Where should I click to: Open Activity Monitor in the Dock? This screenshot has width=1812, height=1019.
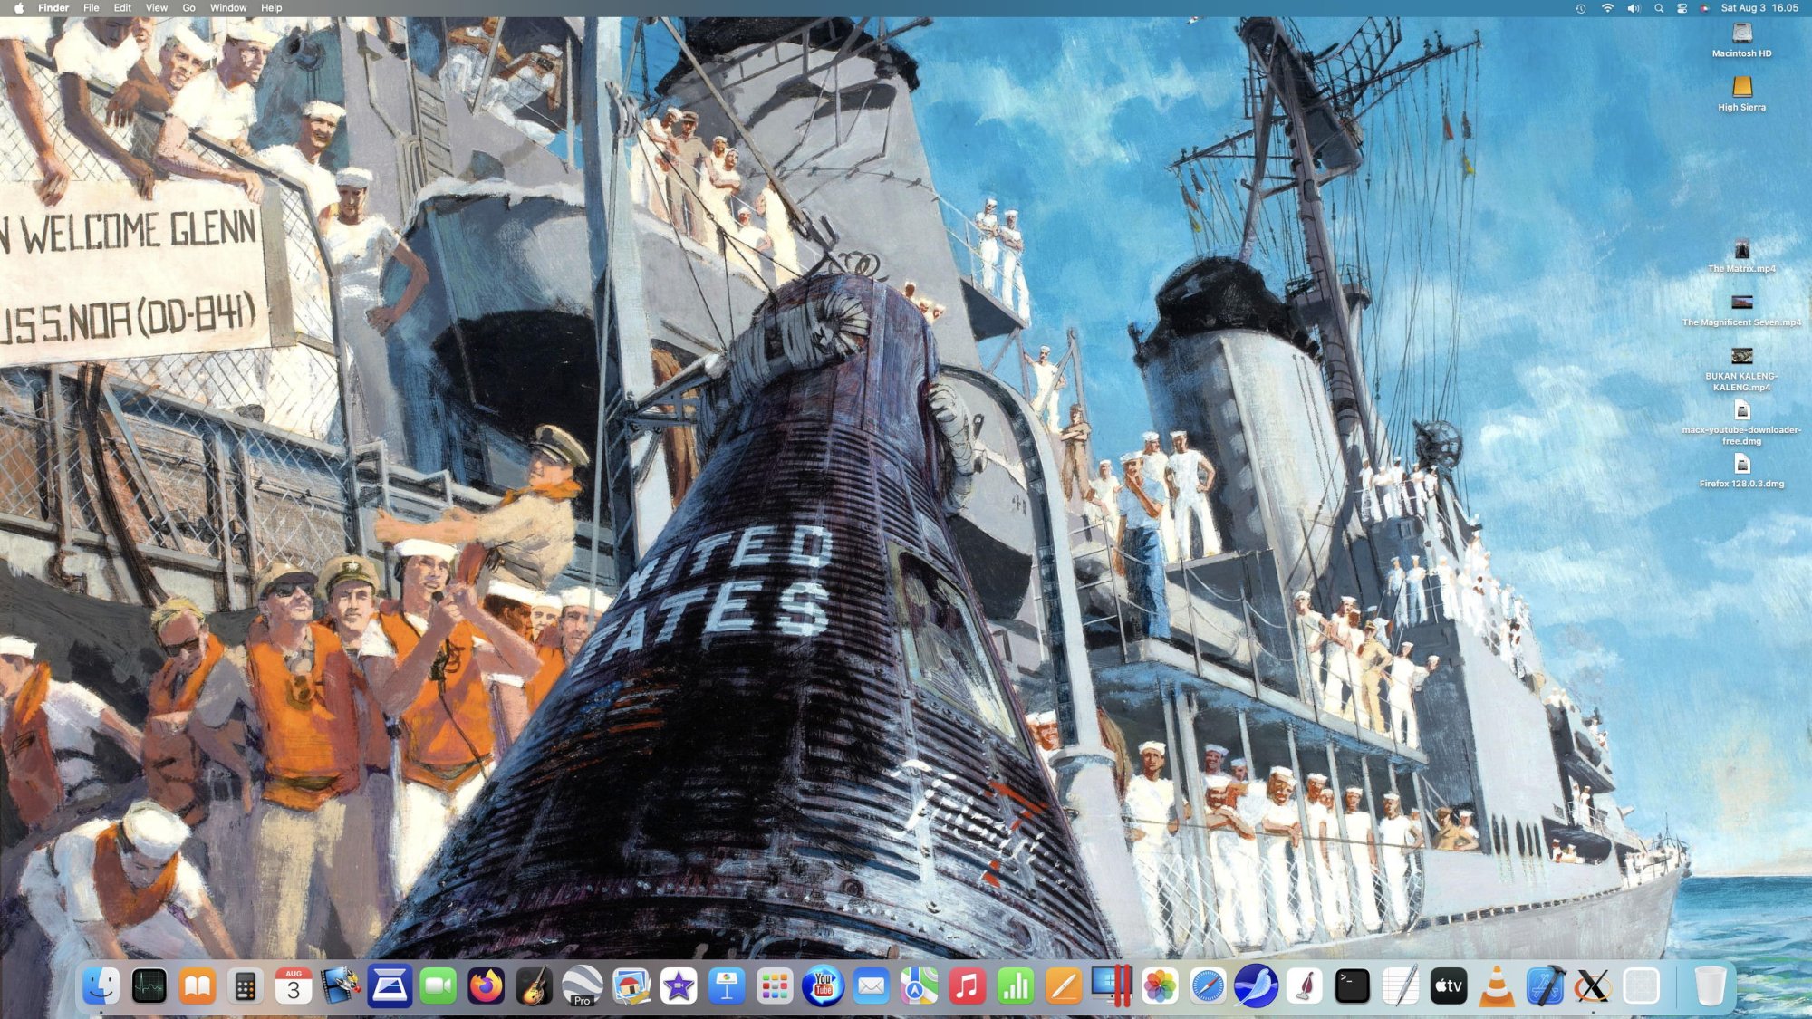149,986
